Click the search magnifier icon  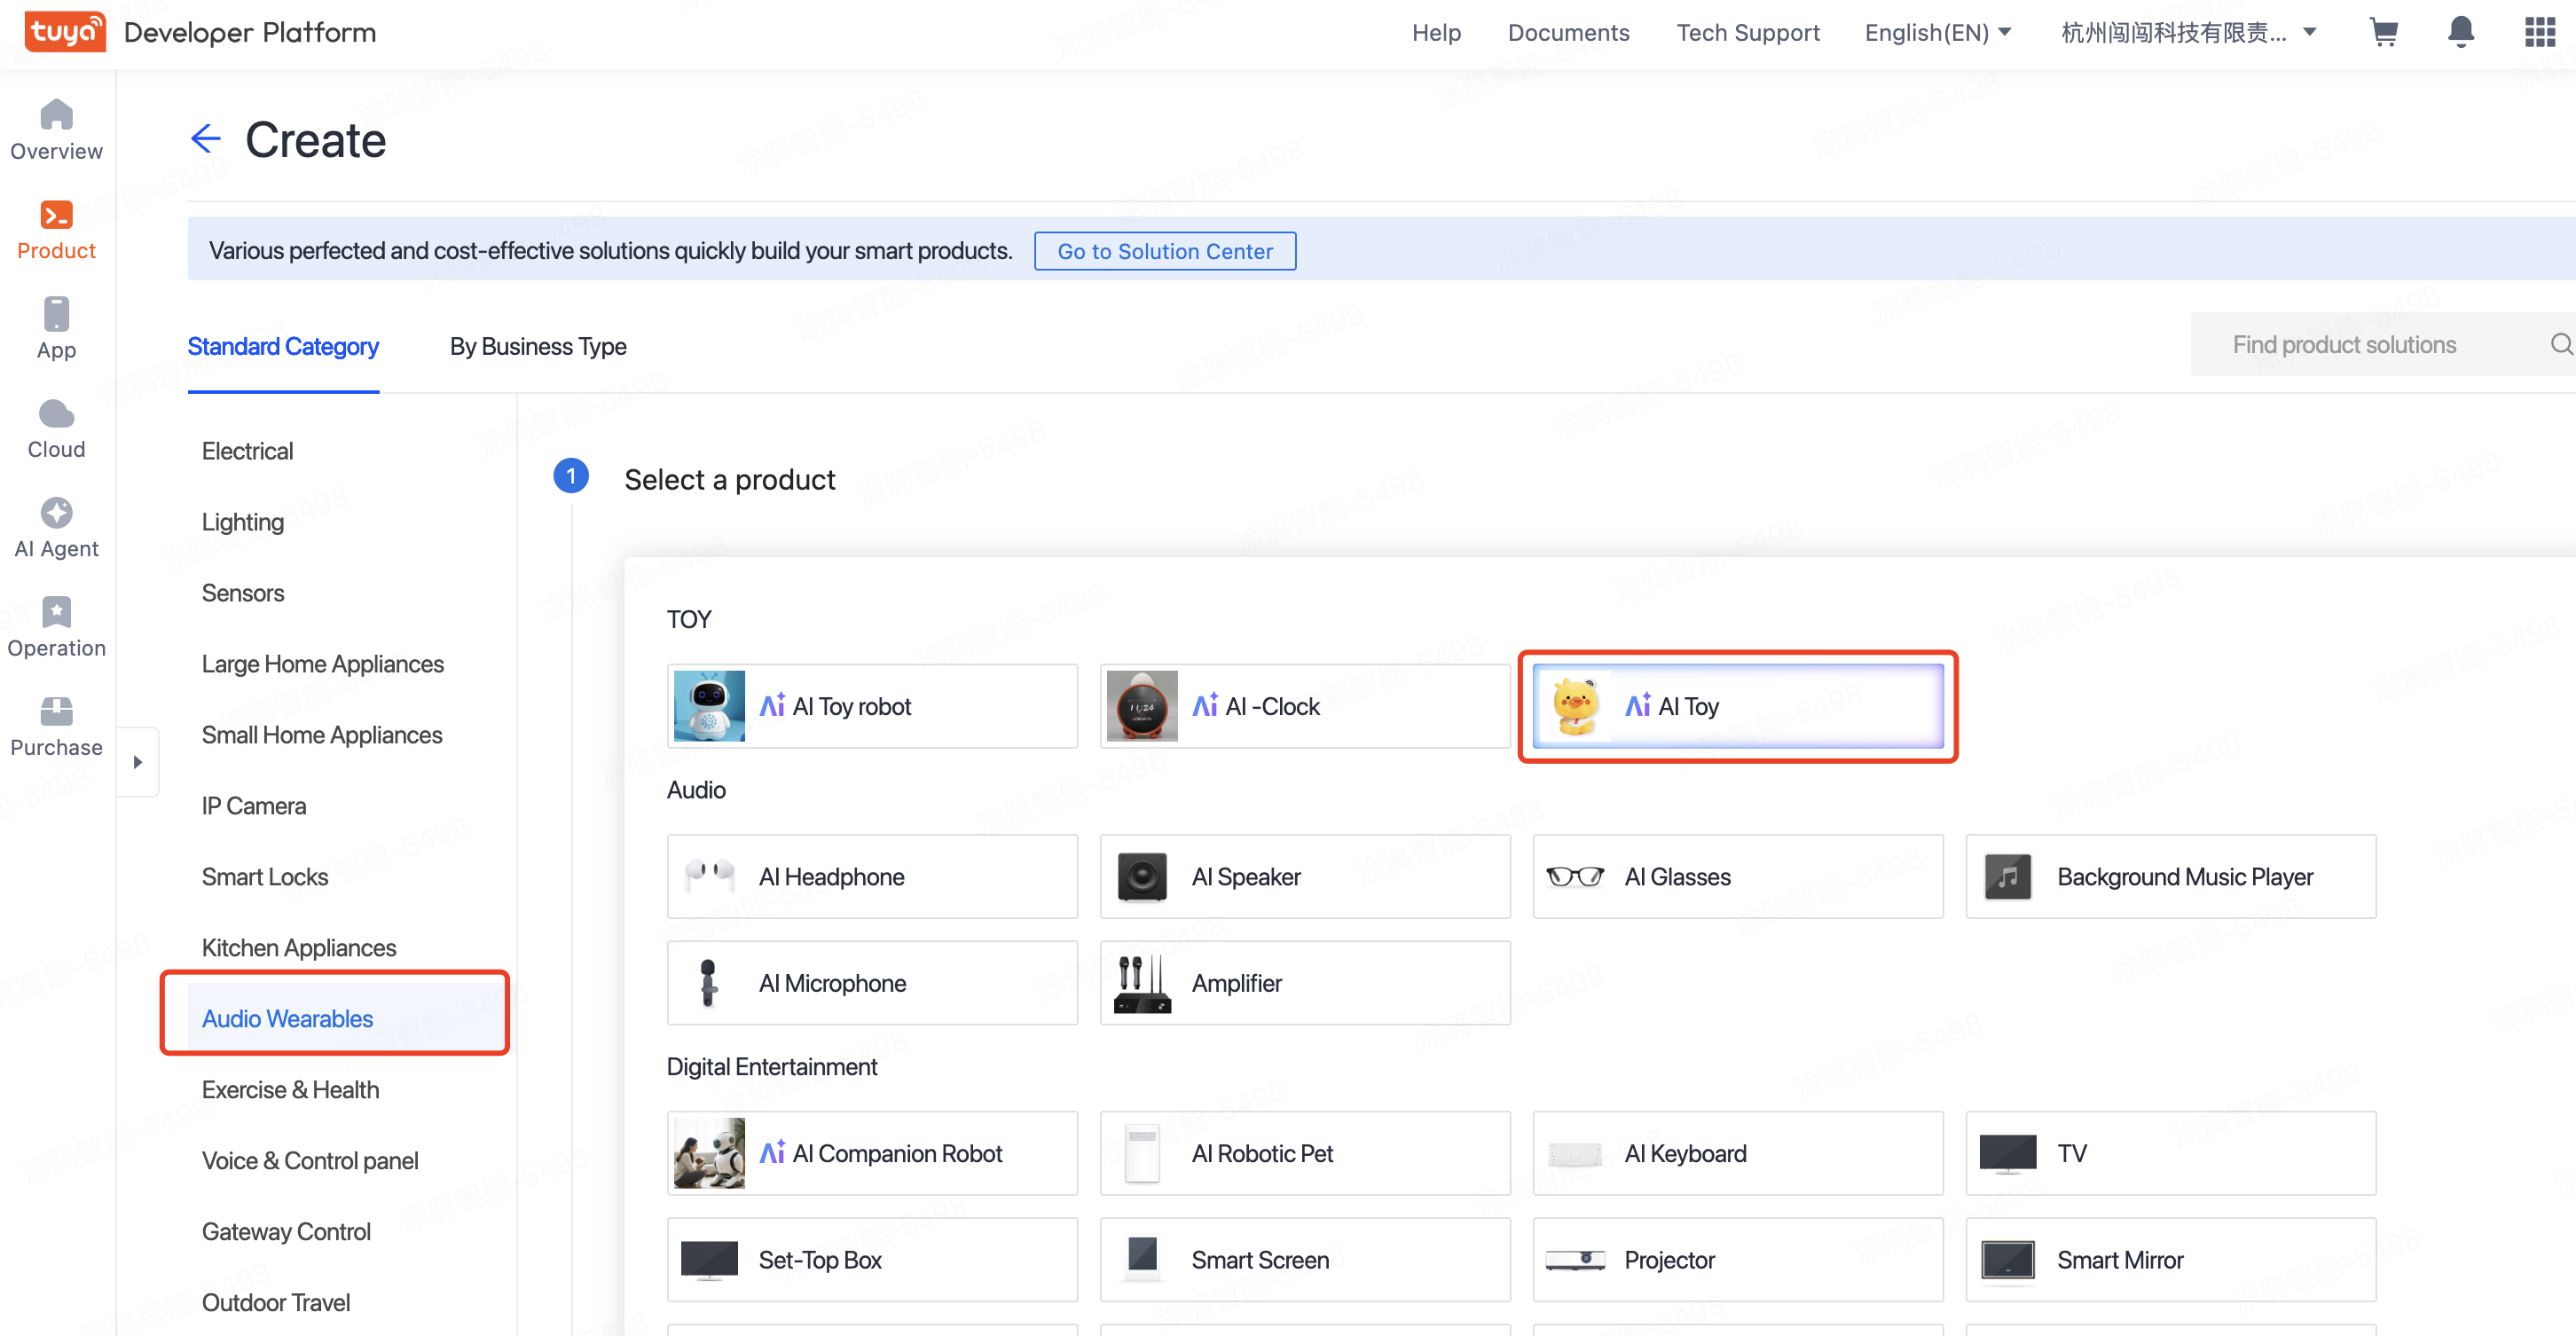click(x=2559, y=345)
